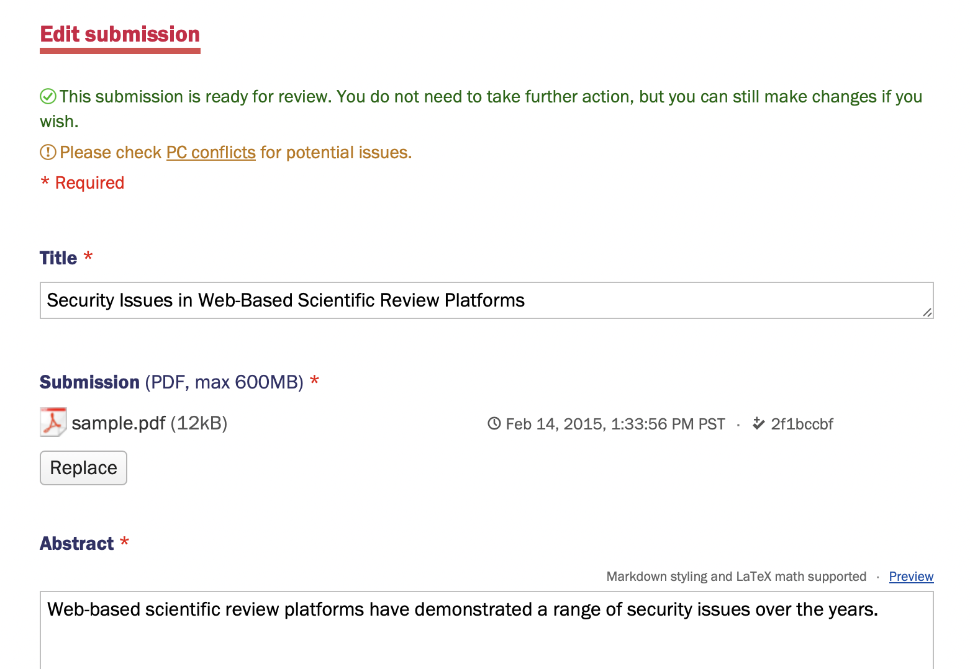Open the PC conflicts link
The height and width of the screenshot is (669, 970).
click(210, 152)
